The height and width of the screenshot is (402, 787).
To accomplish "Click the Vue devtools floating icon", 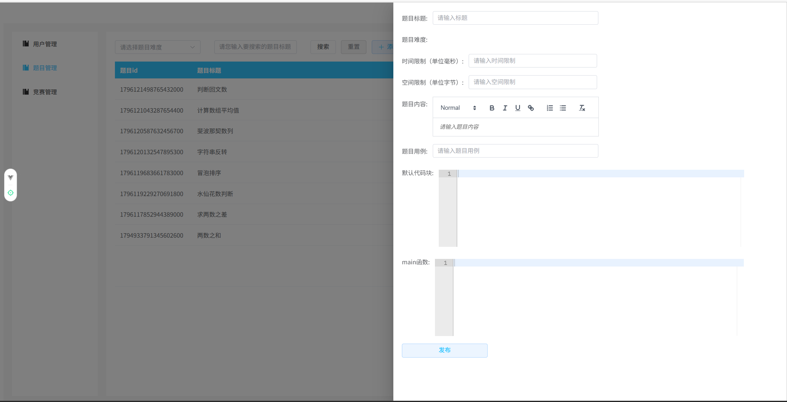I will (10, 177).
